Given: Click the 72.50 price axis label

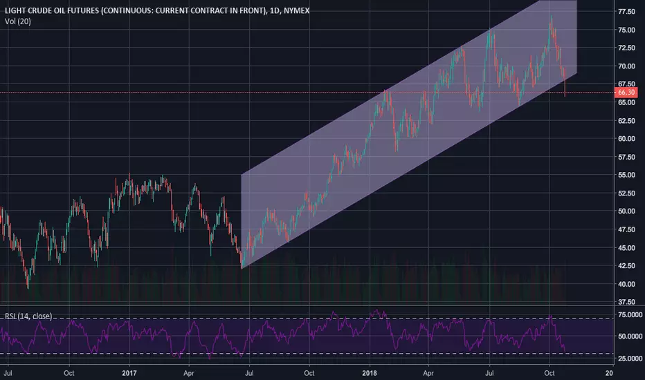Looking at the screenshot, I should pyautogui.click(x=626, y=48).
